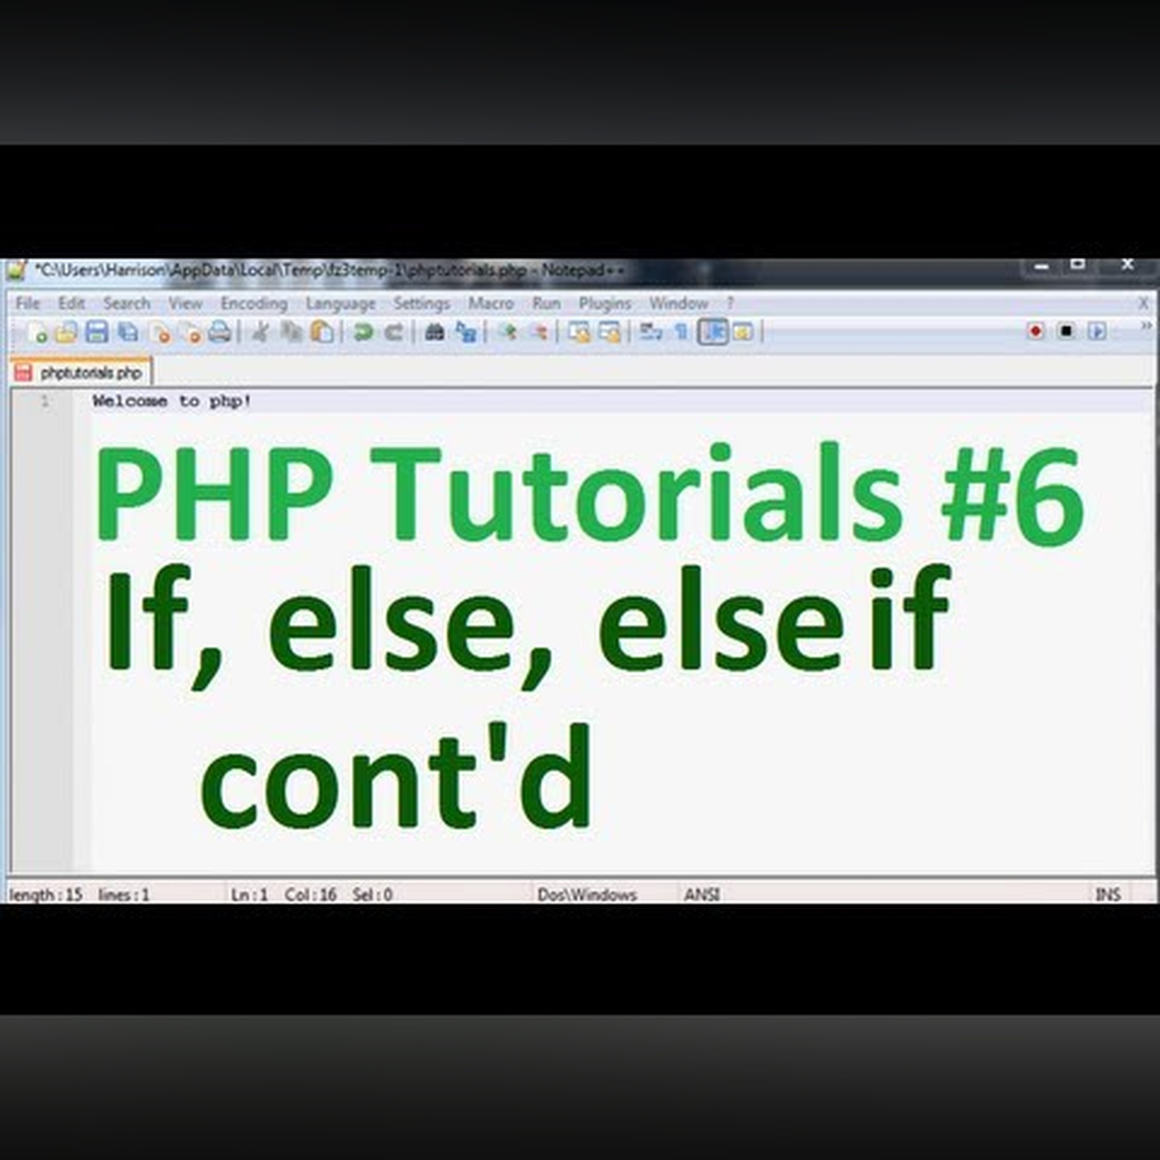This screenshot has width=1160, height=1160.
Task: Print the file using the printer icon
Action: [220, 332]
